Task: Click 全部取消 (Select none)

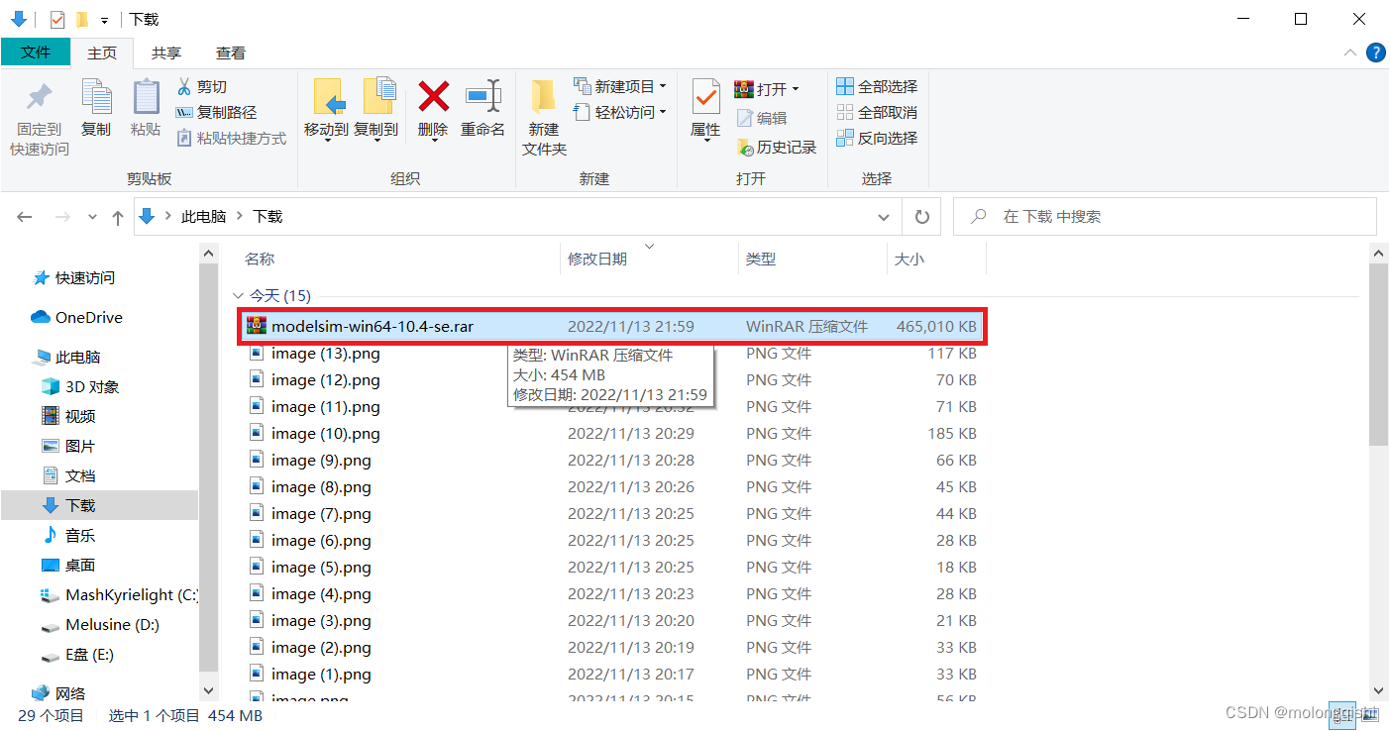Action: click(877, 112)
